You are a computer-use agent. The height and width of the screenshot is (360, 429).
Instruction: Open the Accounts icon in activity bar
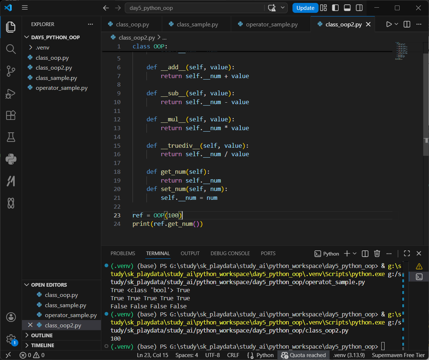pyautogui.click(x=11, y=317)
